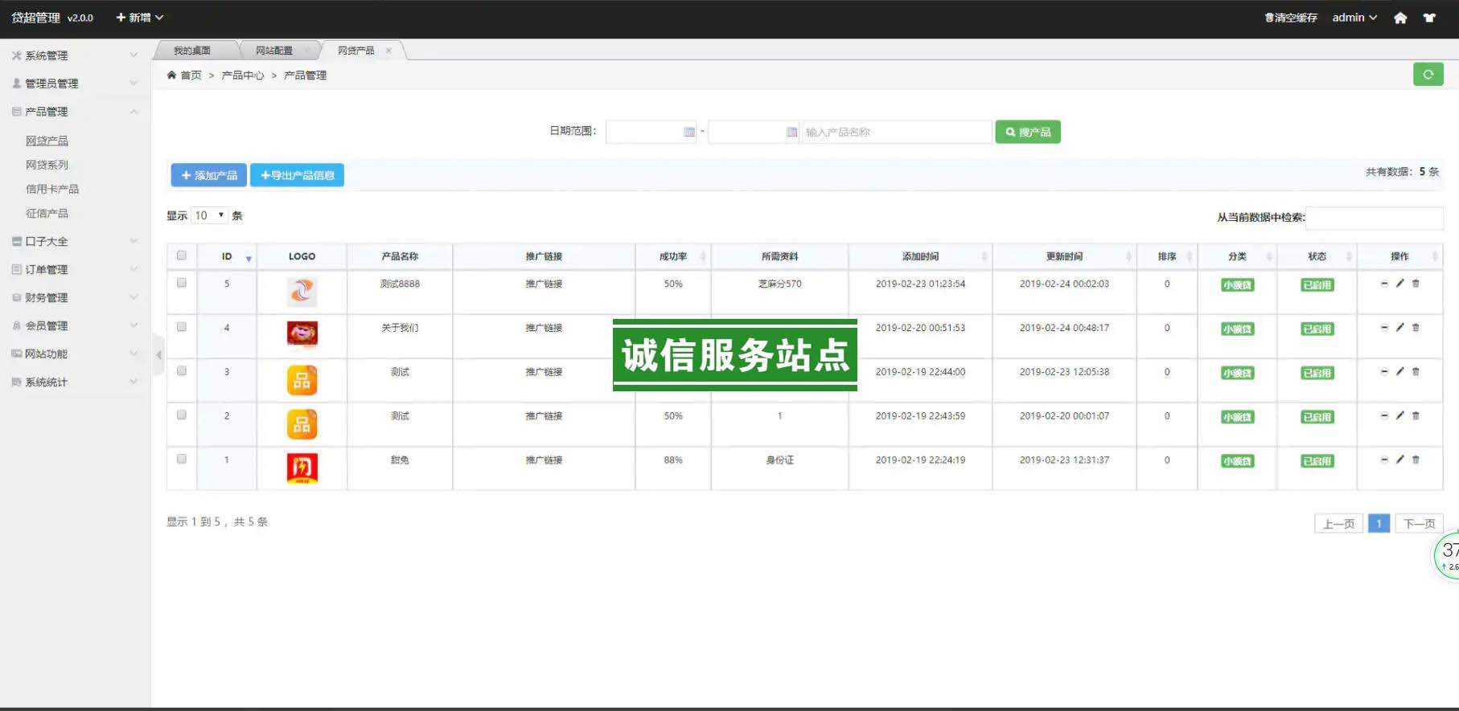Click the 搜产品 search button
Viewport: 1459px width, 711px height.
pyautogui.click(x=1027, y=132)
